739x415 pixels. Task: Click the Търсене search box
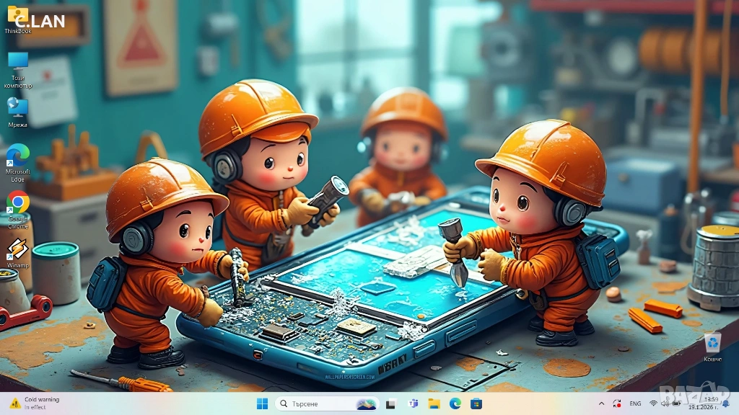(326, 403)
